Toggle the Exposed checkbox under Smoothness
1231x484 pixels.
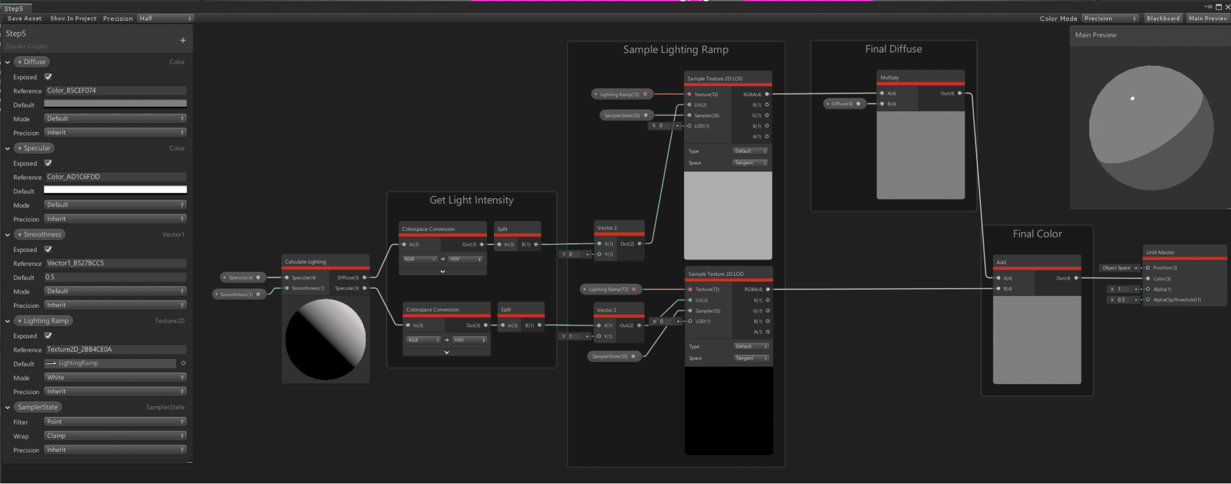click(x=48, y=249)
